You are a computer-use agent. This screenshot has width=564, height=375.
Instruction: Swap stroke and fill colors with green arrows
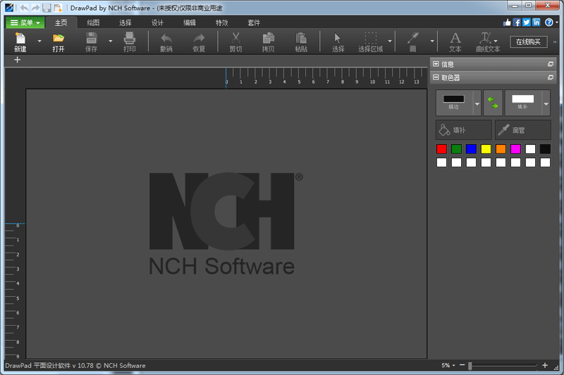coord(493,103)
